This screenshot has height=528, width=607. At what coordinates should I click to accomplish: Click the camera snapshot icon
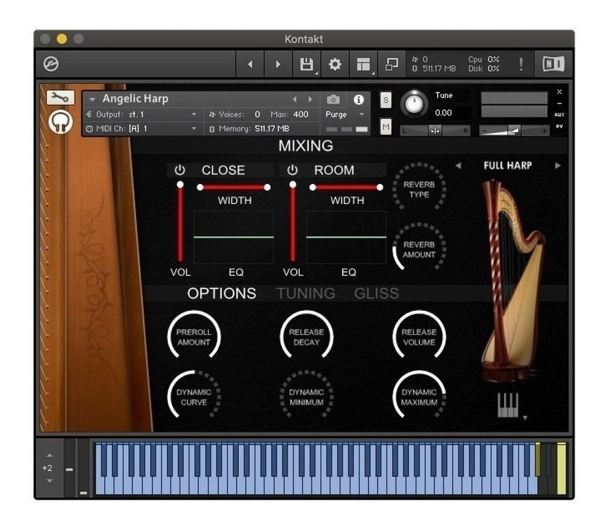click(x=333, y=99)
